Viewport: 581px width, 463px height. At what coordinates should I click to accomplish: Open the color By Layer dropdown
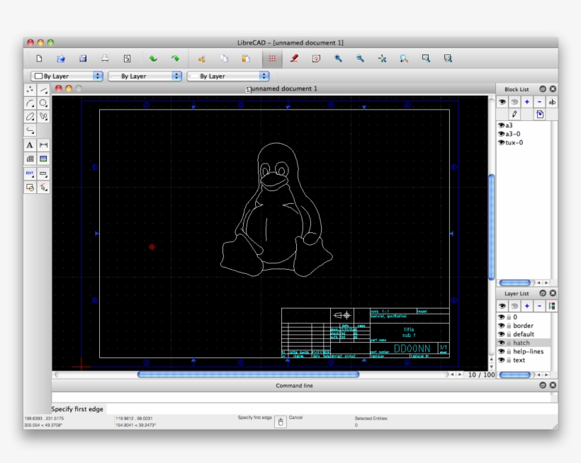[67, 76]
